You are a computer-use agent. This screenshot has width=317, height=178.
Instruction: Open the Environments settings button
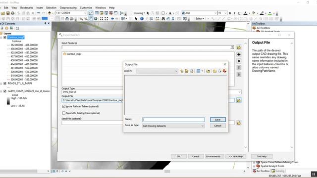tap(214, 156)
